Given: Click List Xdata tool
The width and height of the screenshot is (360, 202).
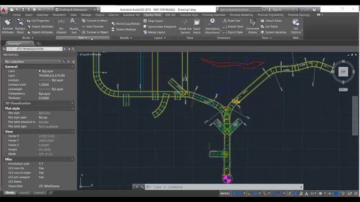Looking at the screenshot, I should (269, 26).
